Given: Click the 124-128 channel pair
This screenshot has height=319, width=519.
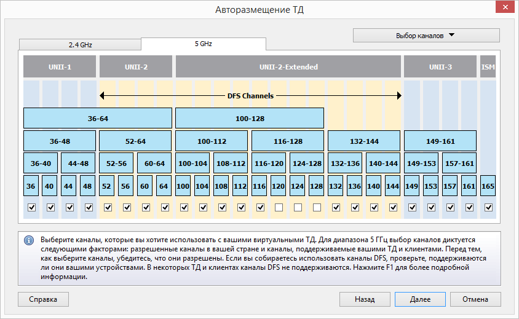Looking at the screenshot, I should tap(307, 163).
